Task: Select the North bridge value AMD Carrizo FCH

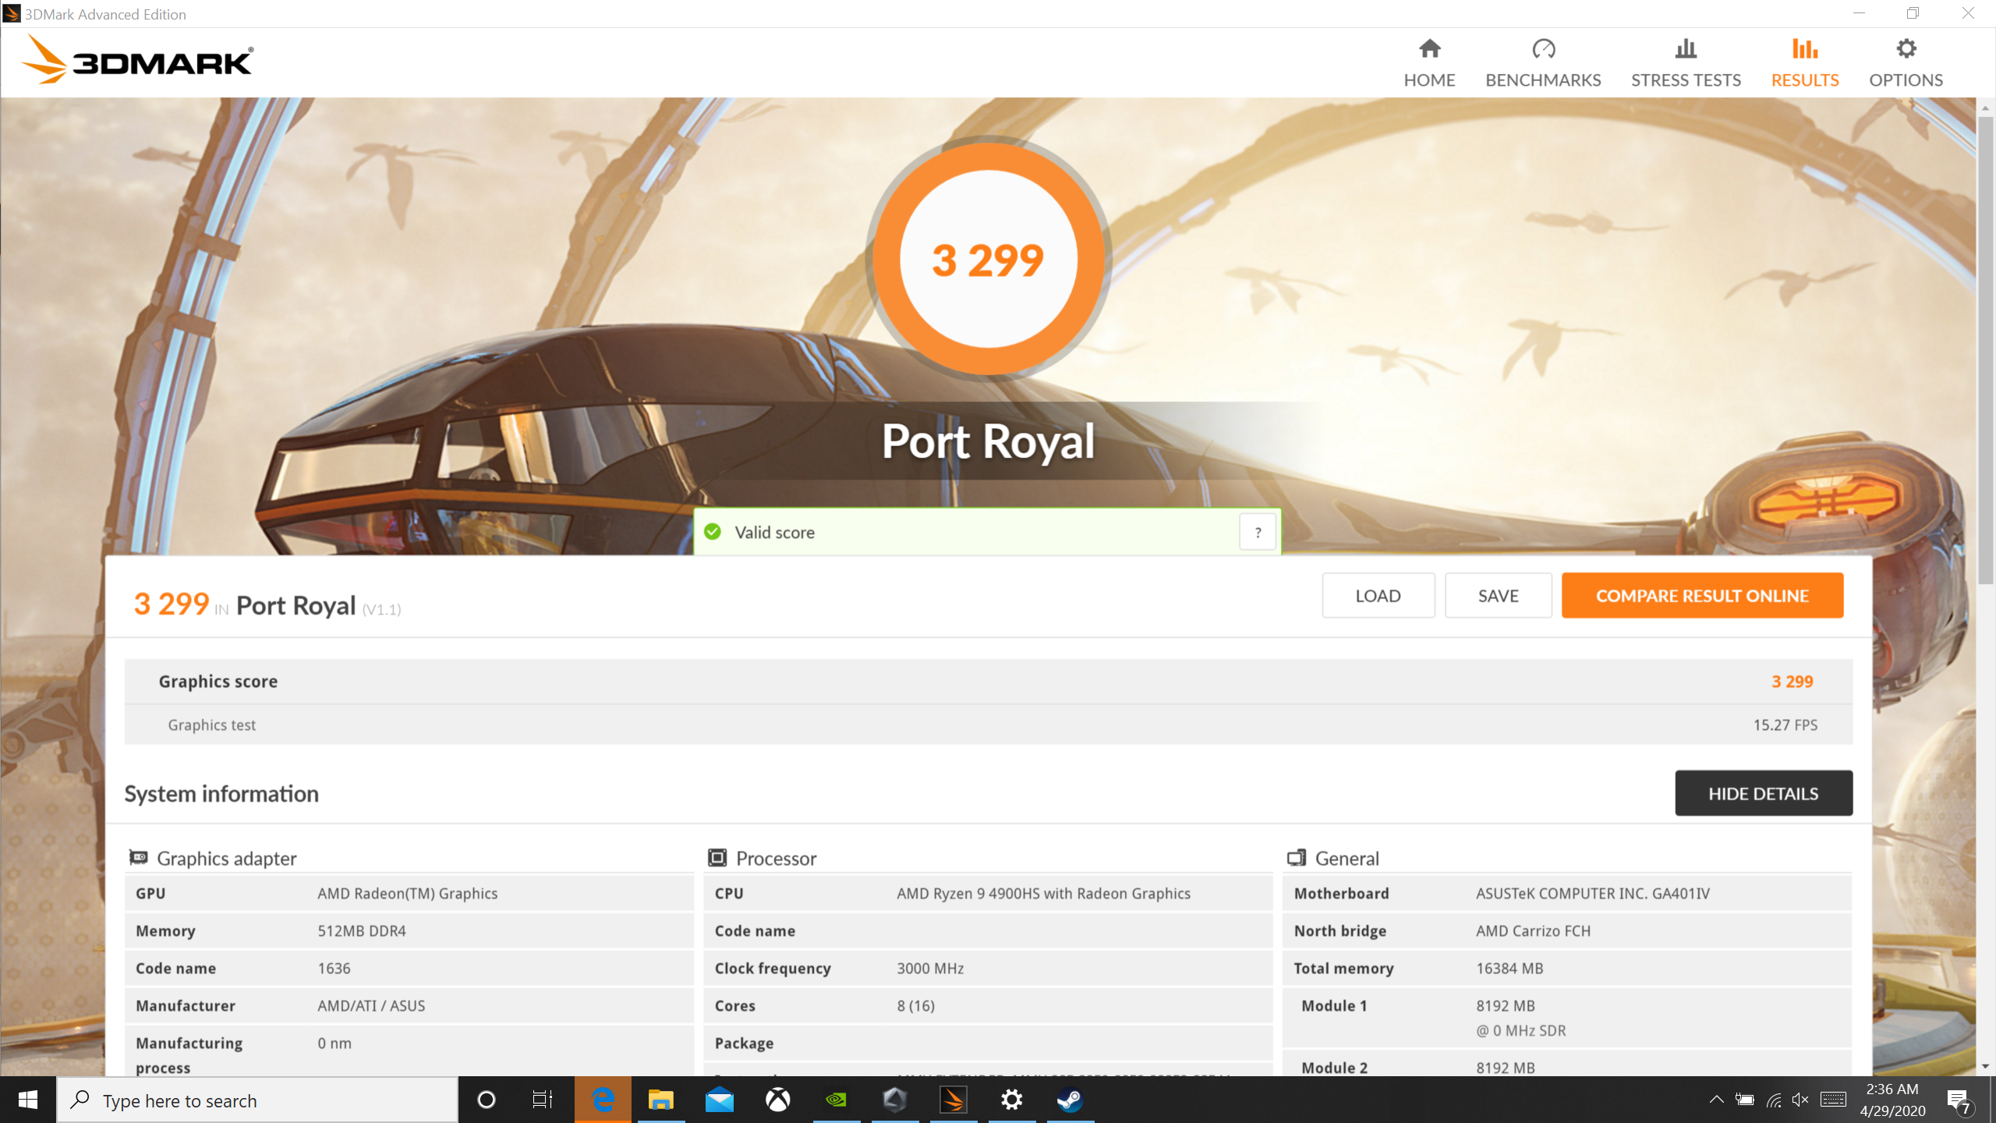Action: (x=1533, y=931)
